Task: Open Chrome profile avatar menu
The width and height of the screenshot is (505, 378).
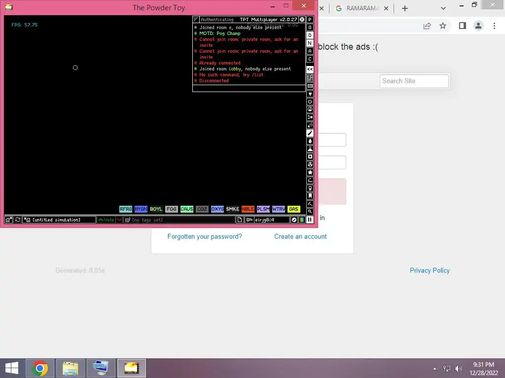Action: coord(478,26)
